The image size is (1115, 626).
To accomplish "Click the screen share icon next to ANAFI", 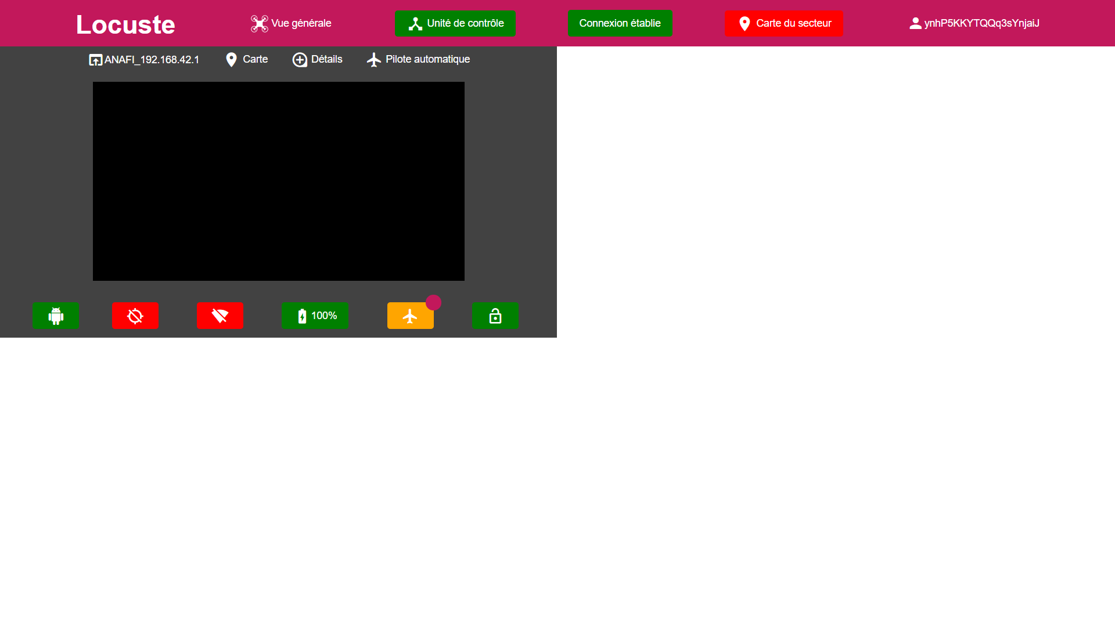I will [95, 60].
